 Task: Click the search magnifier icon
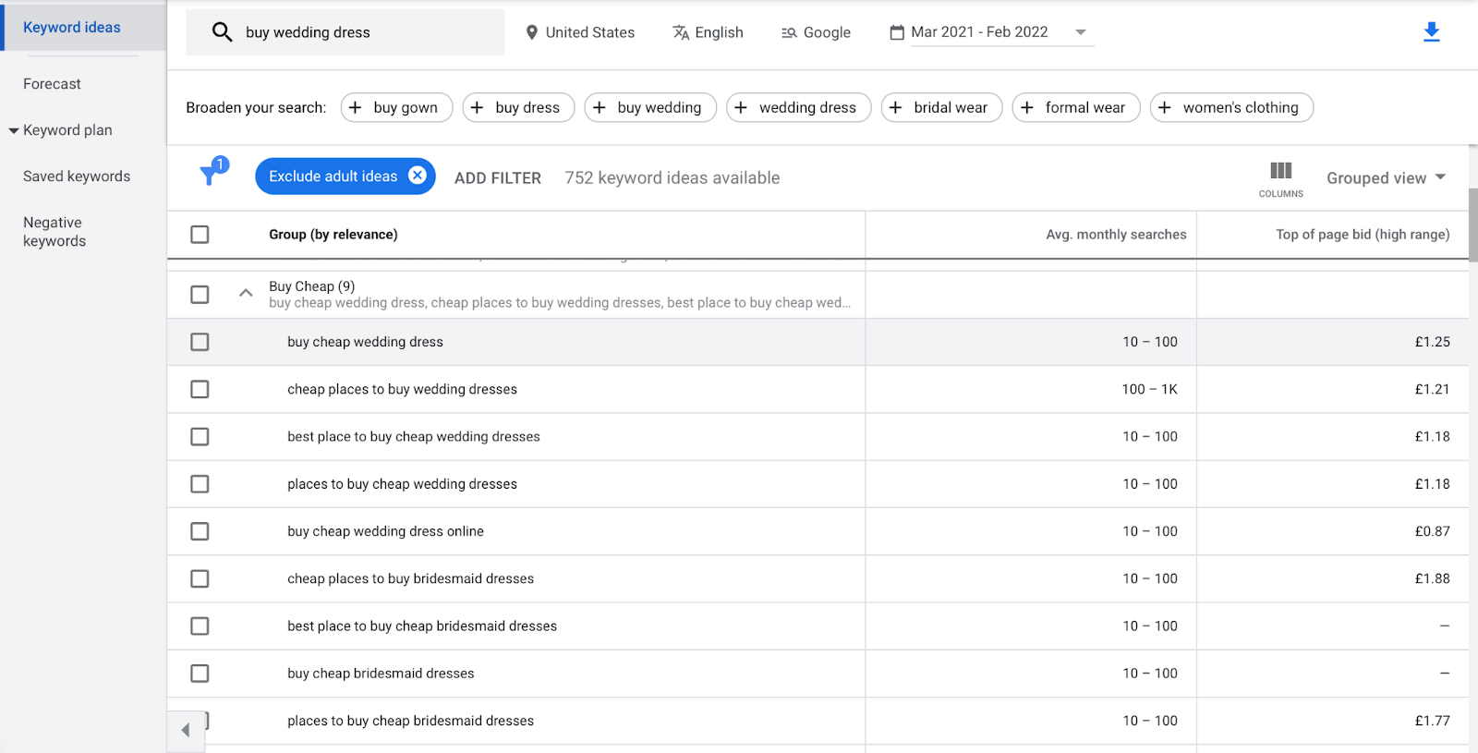click(222, 32)
